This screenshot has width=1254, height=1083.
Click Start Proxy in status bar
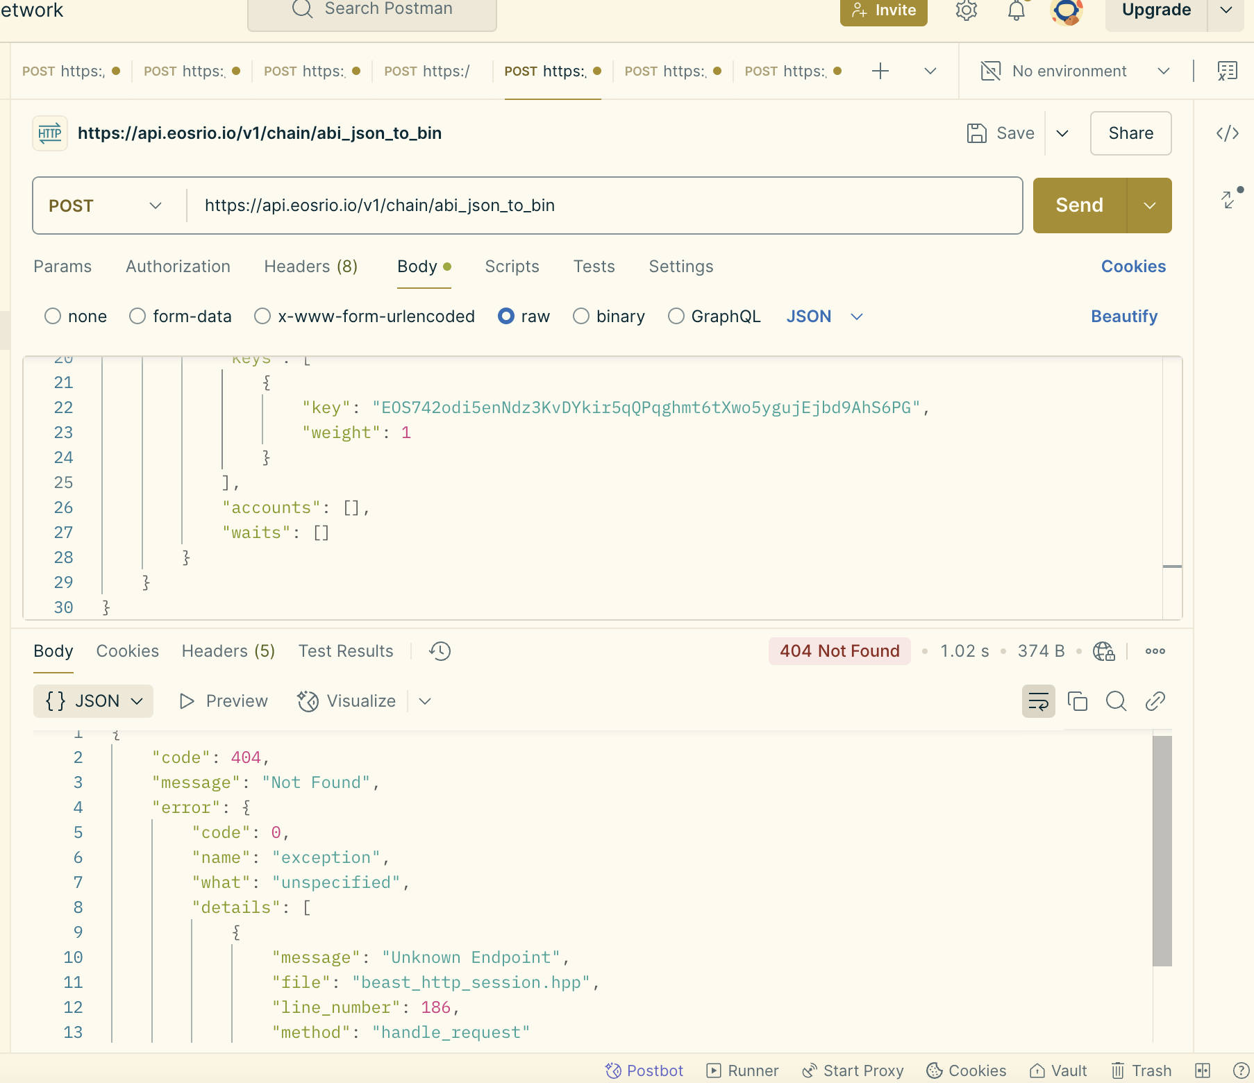tap(853, 1071)
